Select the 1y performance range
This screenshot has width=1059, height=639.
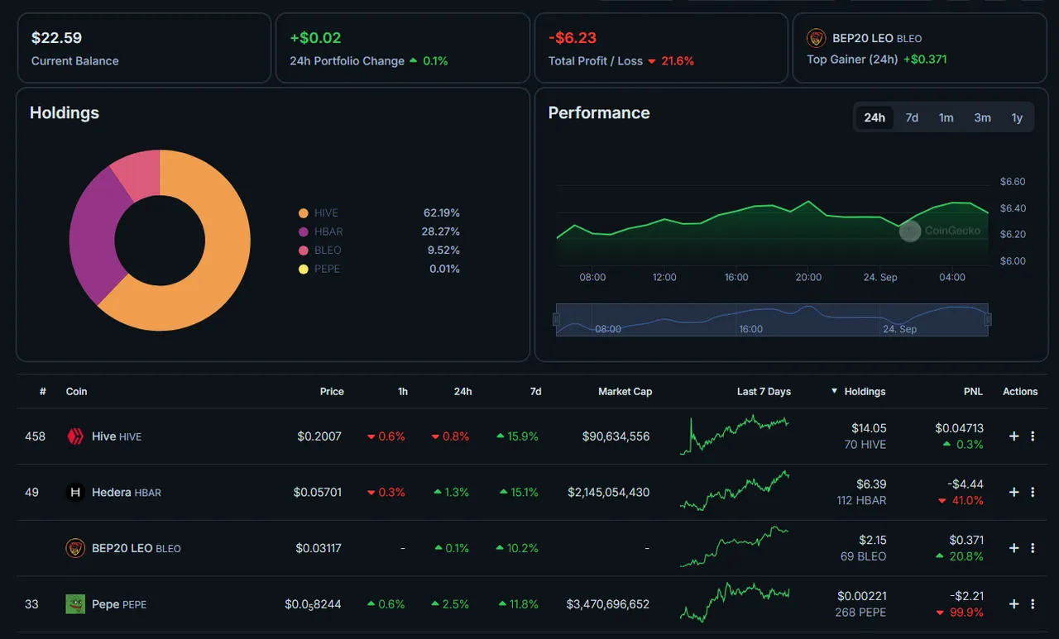click(x=1017, y=117)
